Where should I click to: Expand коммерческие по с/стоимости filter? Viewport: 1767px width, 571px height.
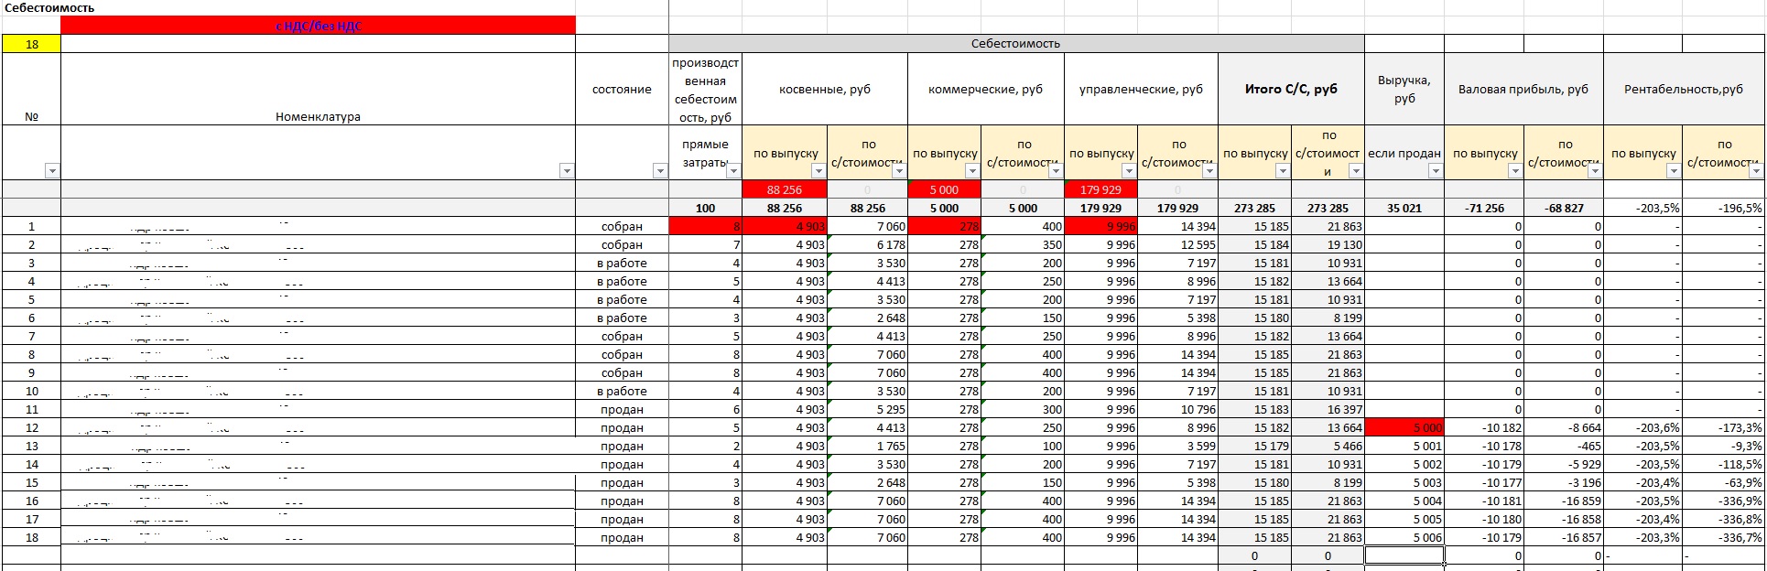pyautogui.click(x=1055, y=171)
